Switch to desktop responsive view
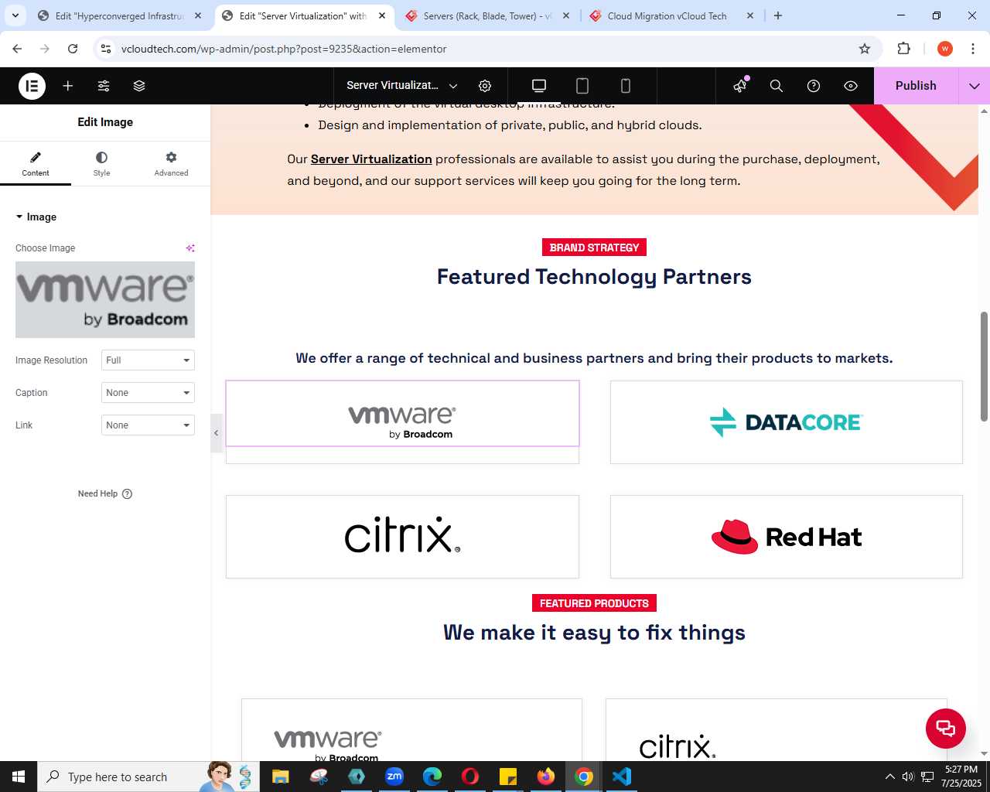 (539, 86)
